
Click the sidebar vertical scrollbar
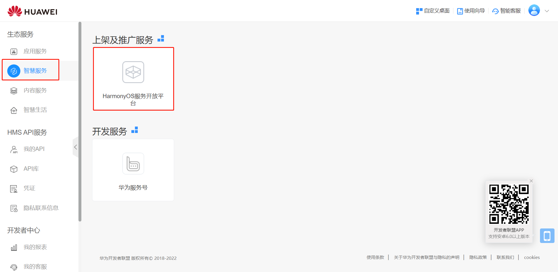(x=80, y=122)
